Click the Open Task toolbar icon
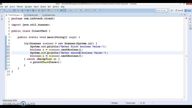Screen dimensions: 192x108 [52, 10]
